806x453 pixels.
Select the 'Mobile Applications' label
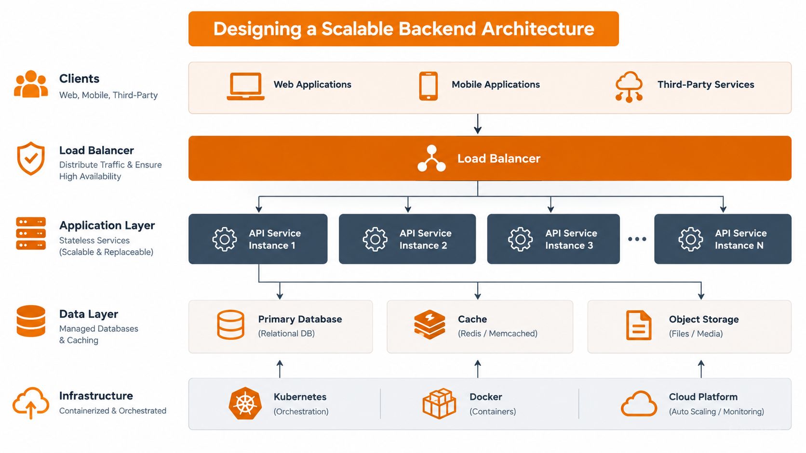[x=496, y=85]
